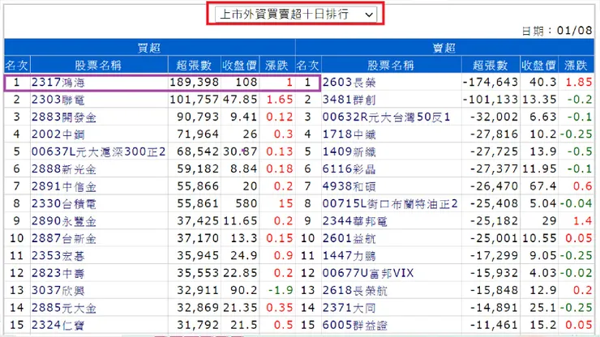Open the 2303聯電 stock link

click(58, 100)
